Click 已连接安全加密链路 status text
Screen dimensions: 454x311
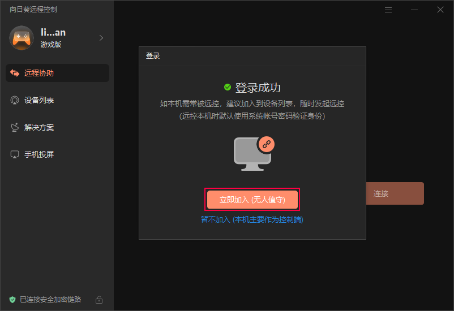(50, 300)
